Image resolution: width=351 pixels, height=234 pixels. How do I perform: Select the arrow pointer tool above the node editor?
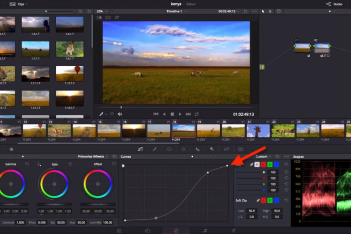263,11
